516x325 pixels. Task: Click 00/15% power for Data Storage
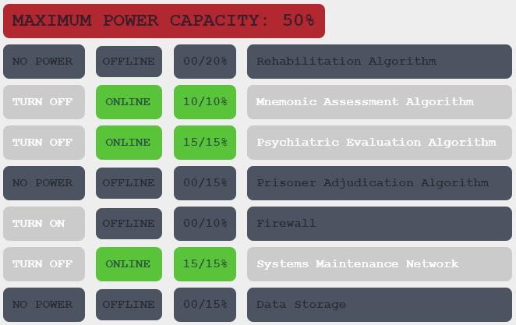[x=205, y=305]
